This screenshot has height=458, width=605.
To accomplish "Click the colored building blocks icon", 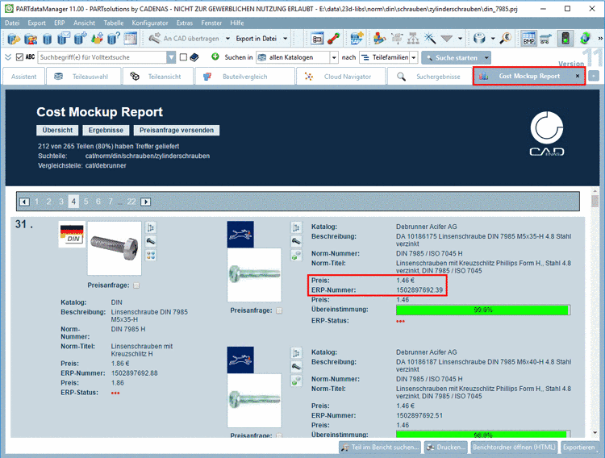I will coord(380,39).
